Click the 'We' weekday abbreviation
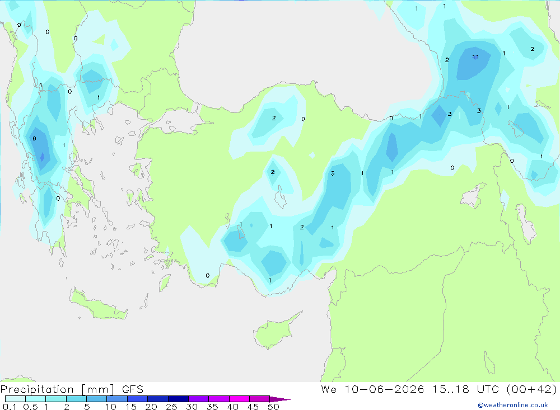The height and width of the screenshot is (410, 560). coord(329,389)
